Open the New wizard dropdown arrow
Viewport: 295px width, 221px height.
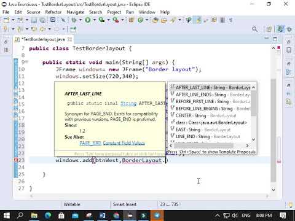(13, 20)
